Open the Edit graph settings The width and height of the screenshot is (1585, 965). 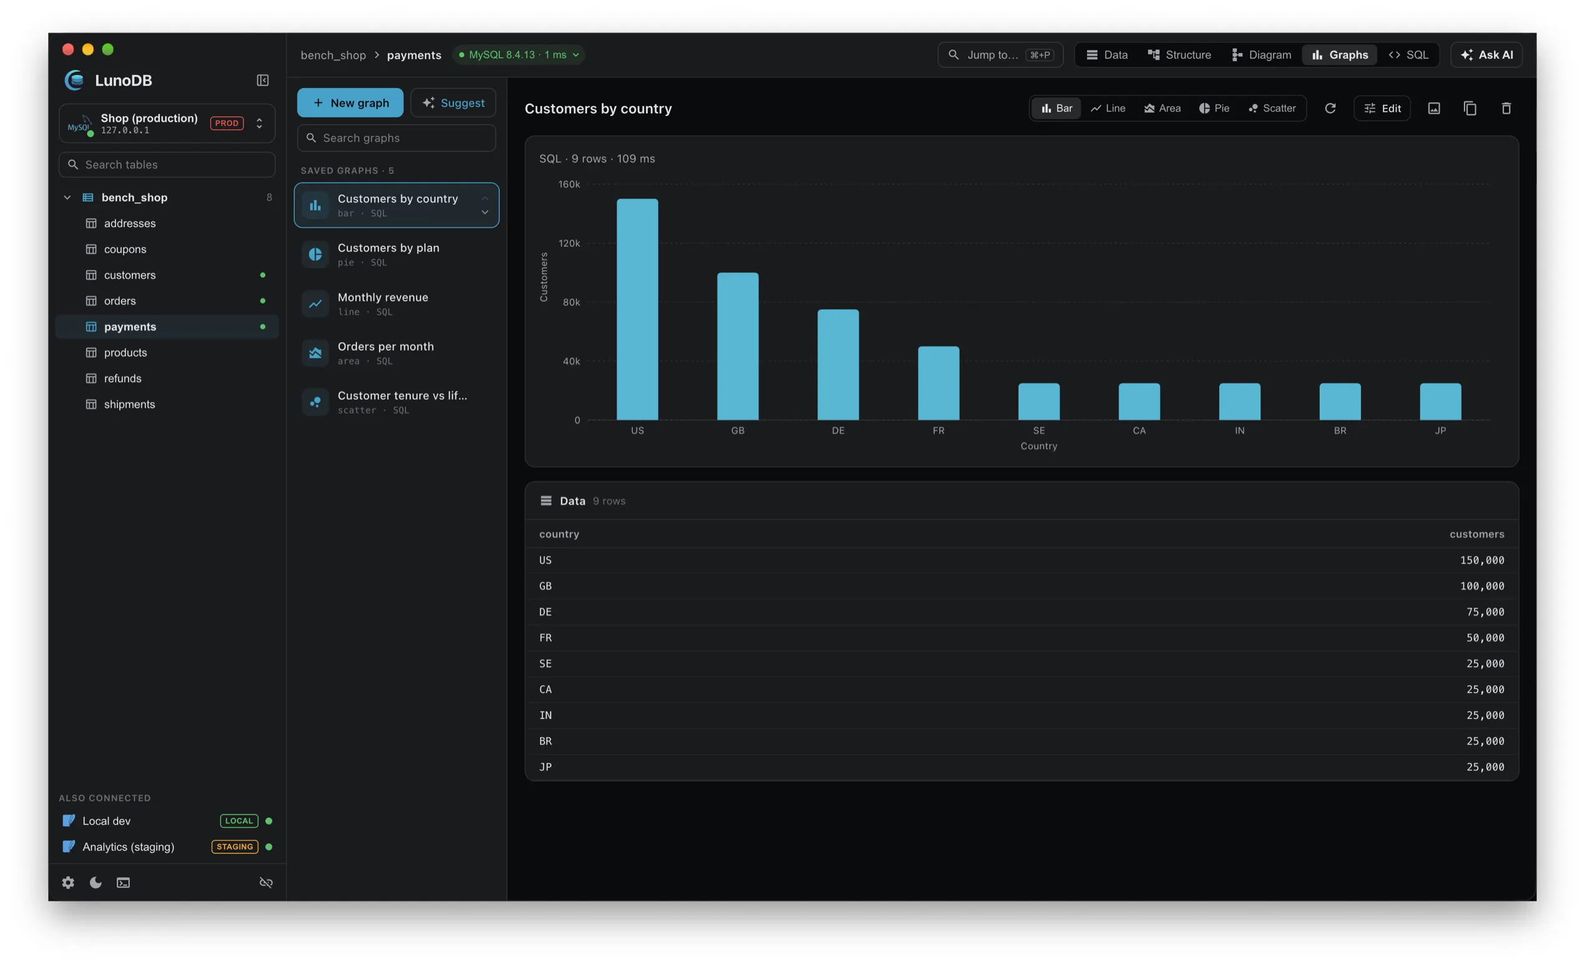pos(1382,108)
